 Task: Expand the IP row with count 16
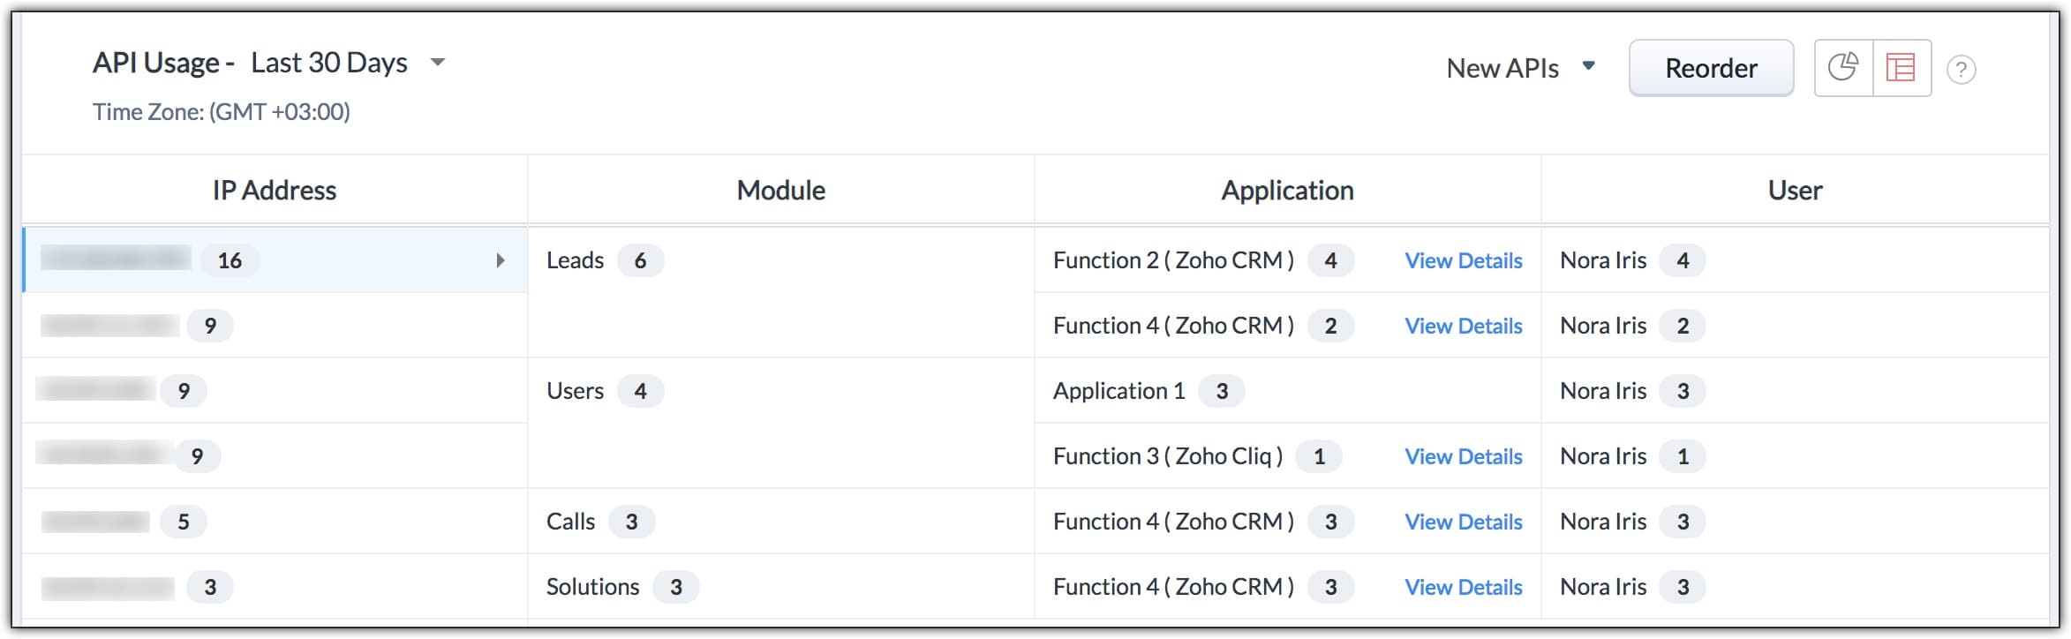point(500,260)
